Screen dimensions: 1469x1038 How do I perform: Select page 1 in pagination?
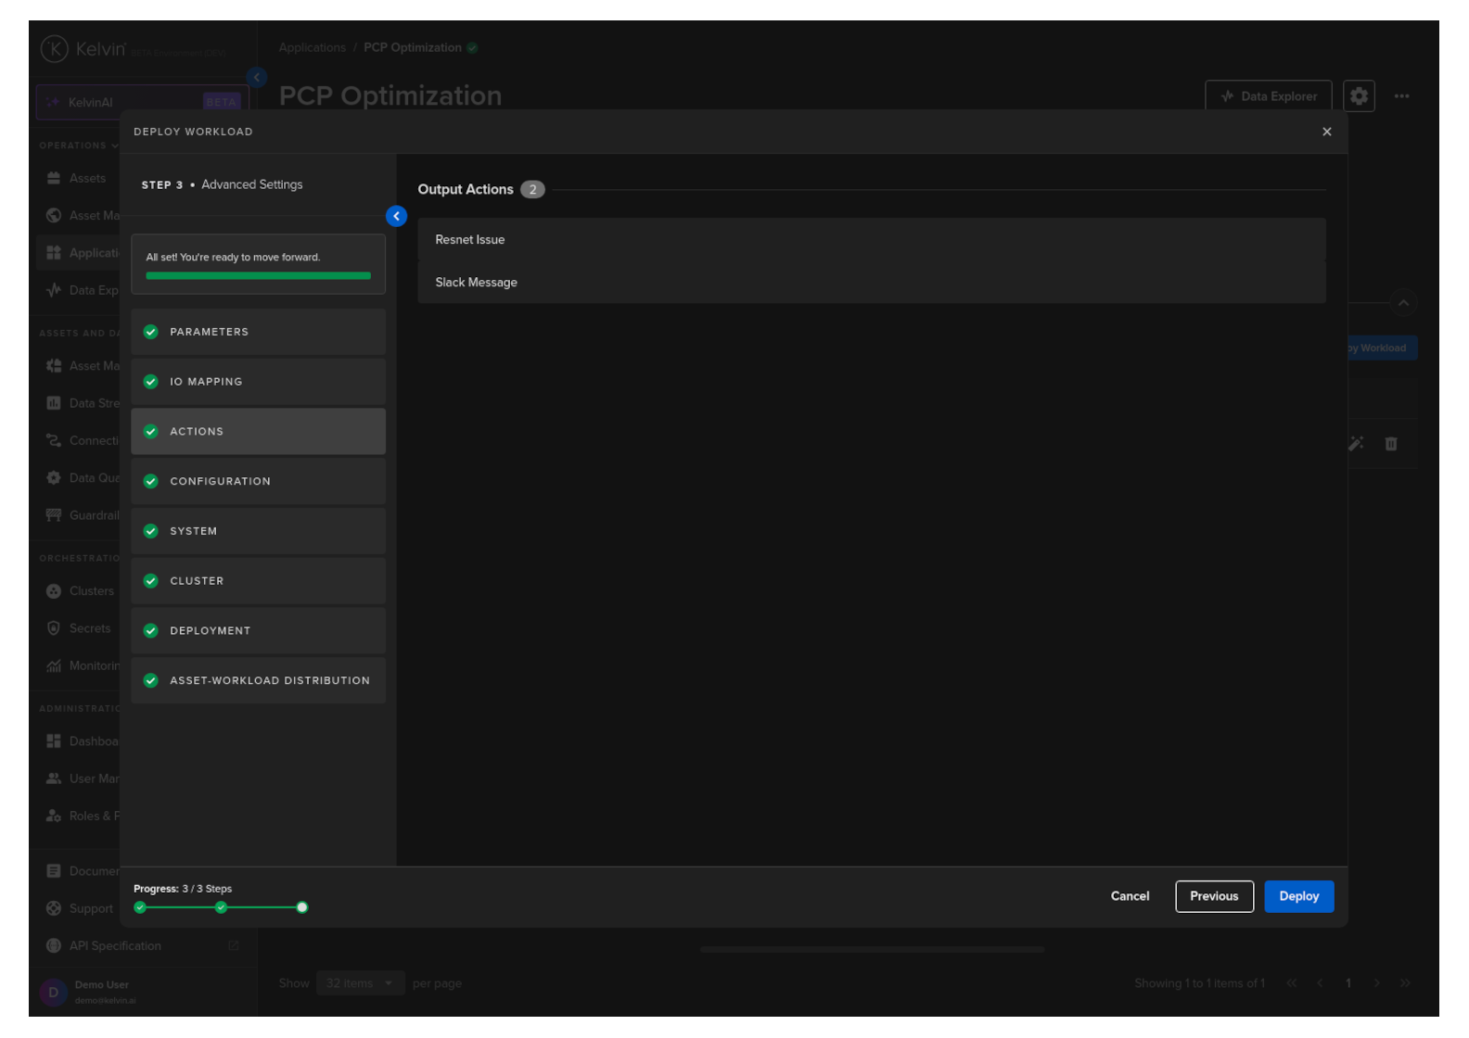click(x=1348, y=983)
